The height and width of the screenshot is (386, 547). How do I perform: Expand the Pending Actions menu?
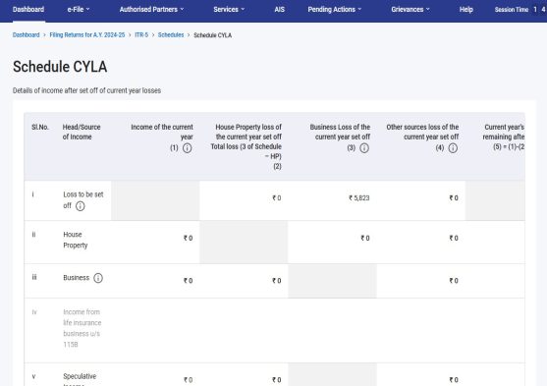pyautogui.click(x=334, y=10)
